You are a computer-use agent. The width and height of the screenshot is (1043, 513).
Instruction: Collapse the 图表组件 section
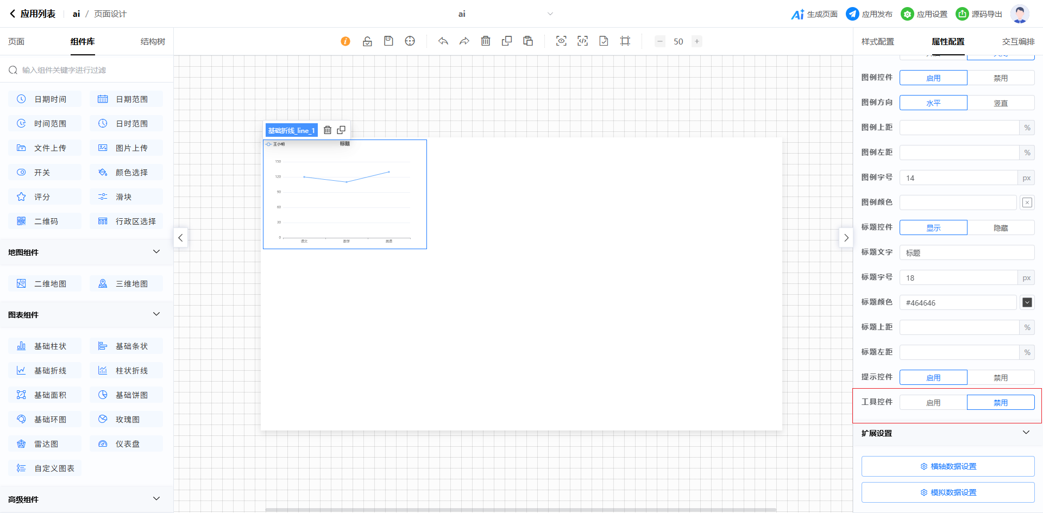[156, 314]
